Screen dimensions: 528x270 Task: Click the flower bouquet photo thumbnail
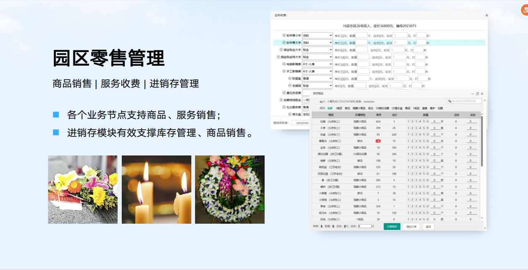(83, 189)
